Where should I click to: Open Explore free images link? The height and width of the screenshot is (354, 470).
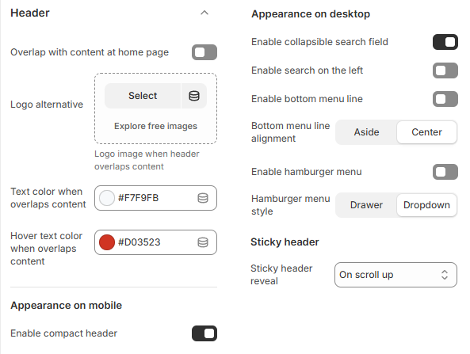click(155, 126)
